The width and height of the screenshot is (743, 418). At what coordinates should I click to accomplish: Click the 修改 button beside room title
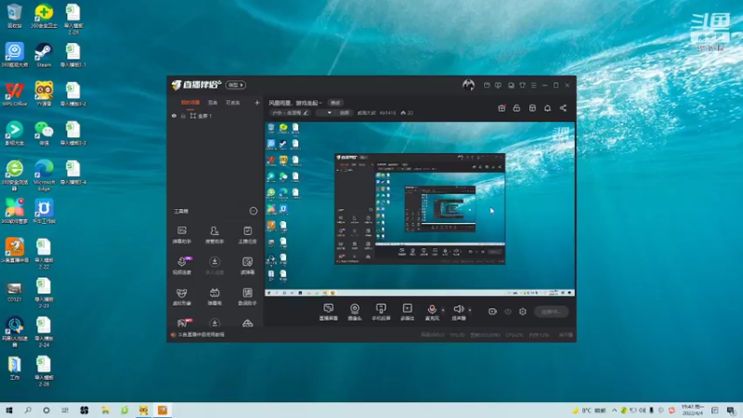point(335,103)
